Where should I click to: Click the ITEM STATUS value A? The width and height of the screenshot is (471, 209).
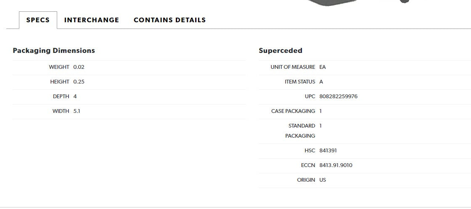pos(321,82)
